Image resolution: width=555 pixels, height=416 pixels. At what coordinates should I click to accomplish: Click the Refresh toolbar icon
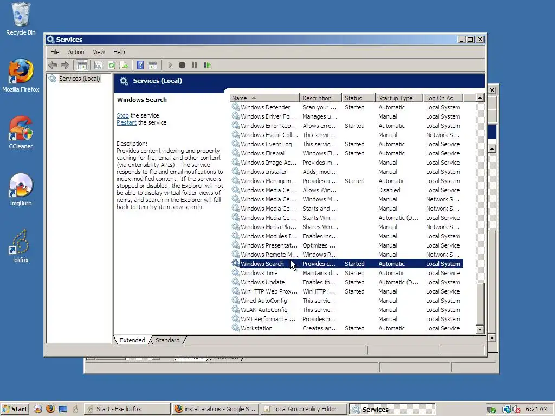click(111, 65)
